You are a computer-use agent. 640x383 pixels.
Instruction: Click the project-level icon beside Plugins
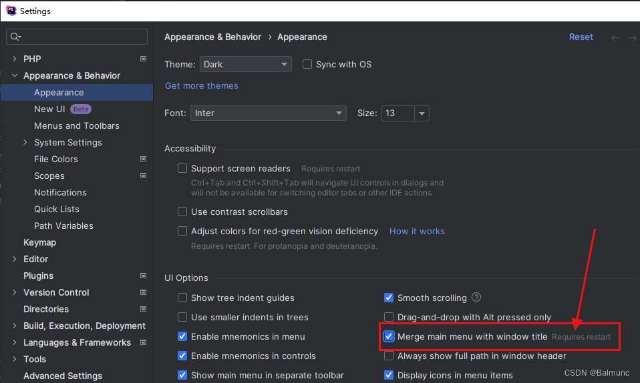click(143, 276)
